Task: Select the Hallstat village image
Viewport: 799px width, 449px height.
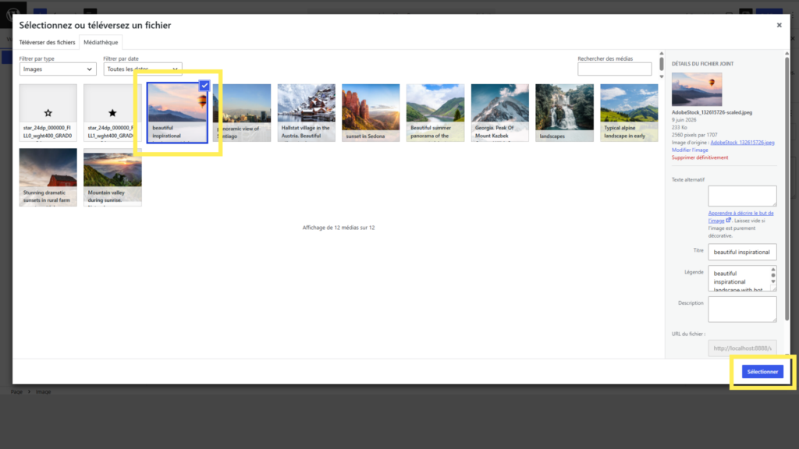Action: (306, 112)
